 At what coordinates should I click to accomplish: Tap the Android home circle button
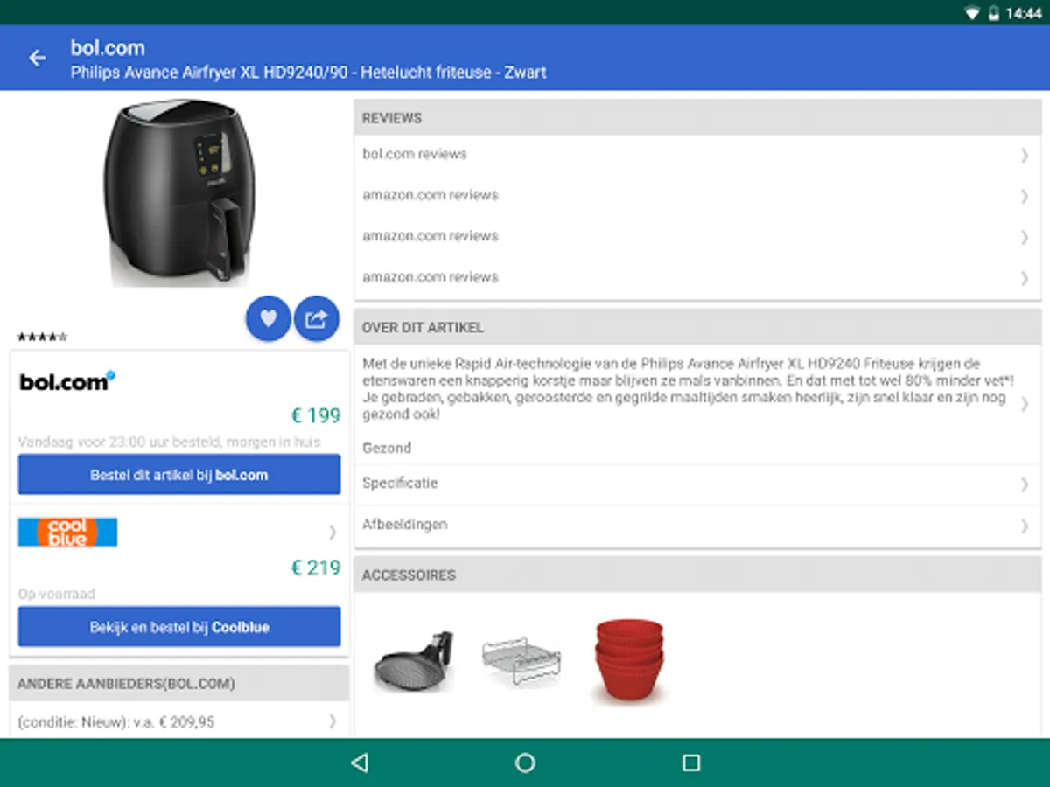[525, 763]
